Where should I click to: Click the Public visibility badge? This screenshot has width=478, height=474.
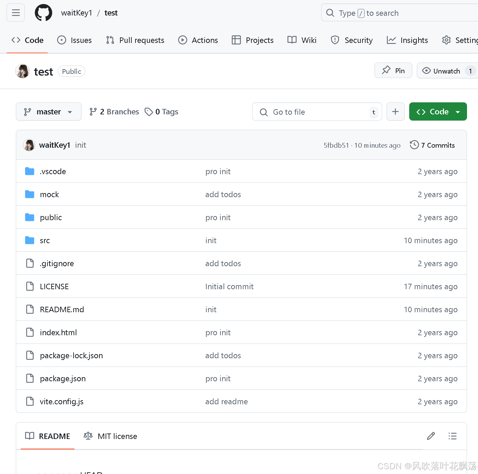tap(72, 71)
